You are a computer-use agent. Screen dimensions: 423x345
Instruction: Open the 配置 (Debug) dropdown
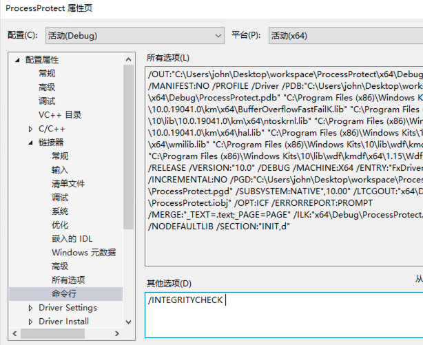(x=136, y=35)
